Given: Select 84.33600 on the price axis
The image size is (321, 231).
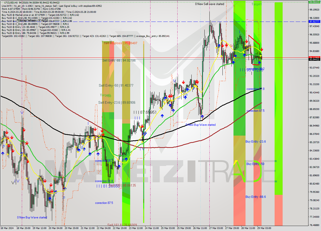Looking at the screenshot, I should 314,150.
